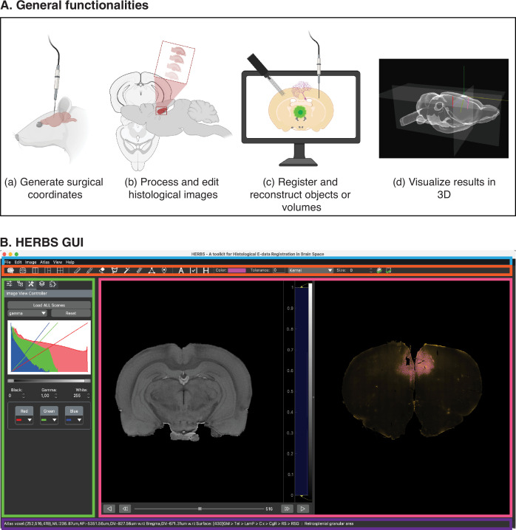Click the magenta Color swatch in toolbar

pyautogui.click(x=237, y=271)
